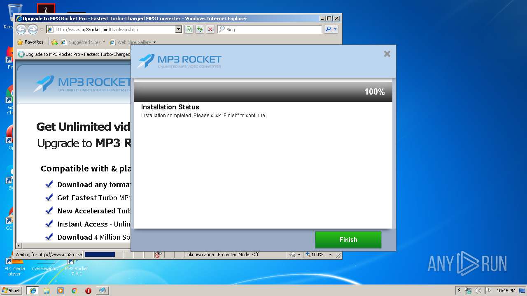Click the Waiting for http://www.mp3rocke status text

[49, 254]
